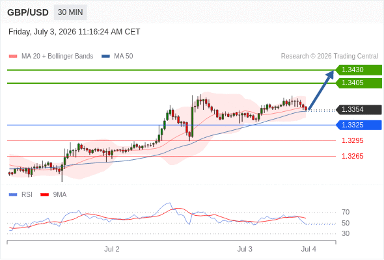Click the Jul 3 date marker

245,249
